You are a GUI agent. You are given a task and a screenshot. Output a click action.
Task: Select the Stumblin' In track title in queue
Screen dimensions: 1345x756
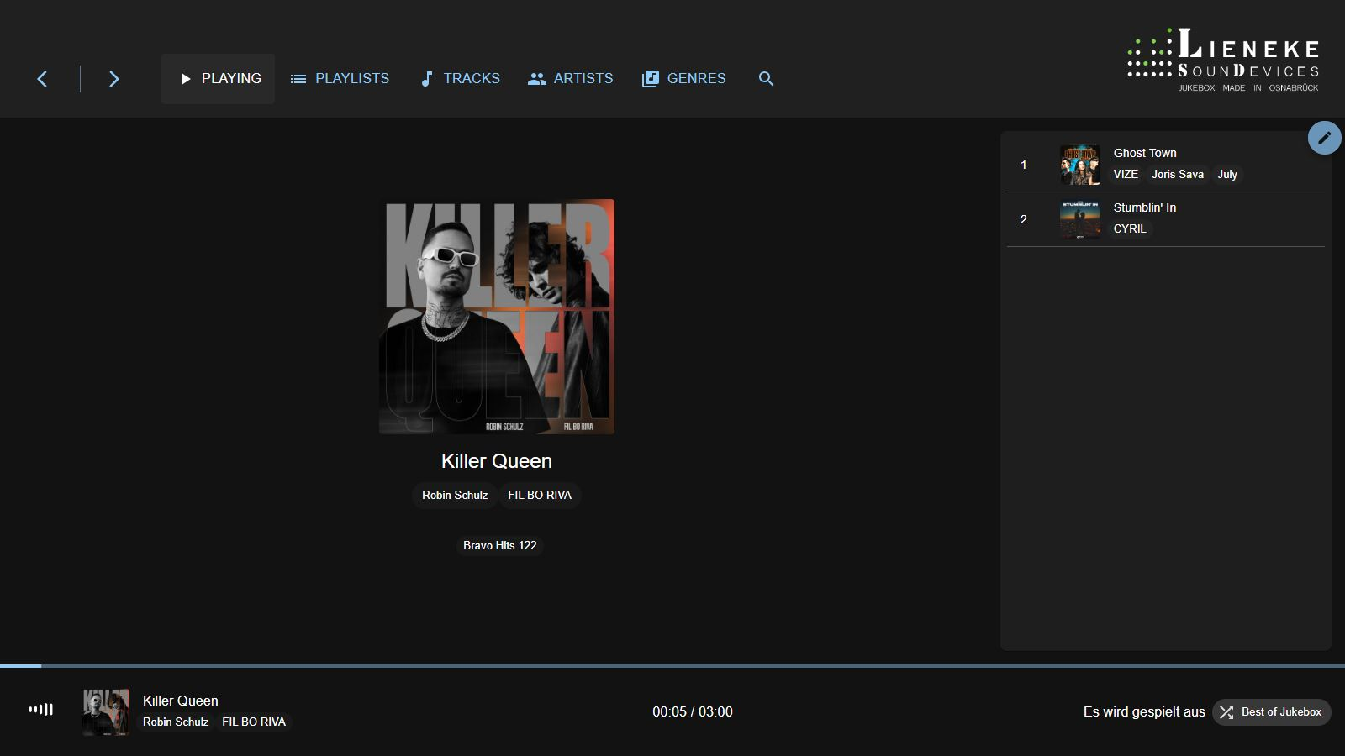[1145, 207]
